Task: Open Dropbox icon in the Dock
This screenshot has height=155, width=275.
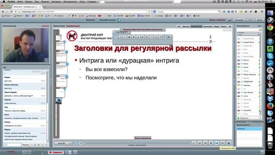Action: (270, 99)
